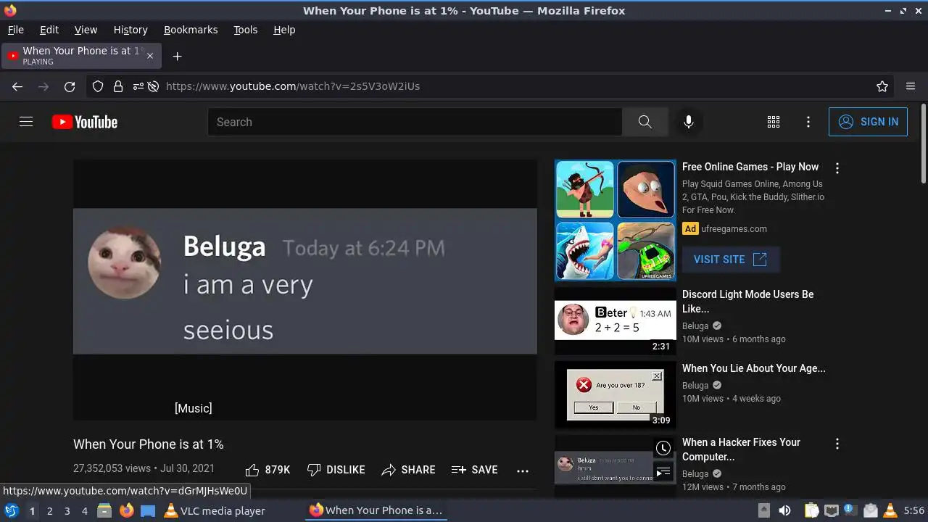This screenshot has width=928, height=522.
Task: Select the When Your Phone browser tab
Action: [x=81, y=56]
